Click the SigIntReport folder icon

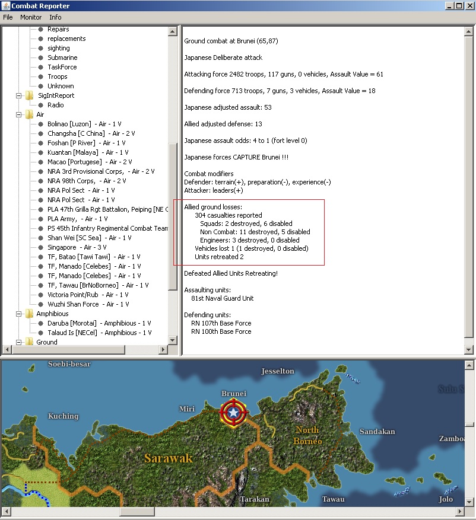pos(30,95)
